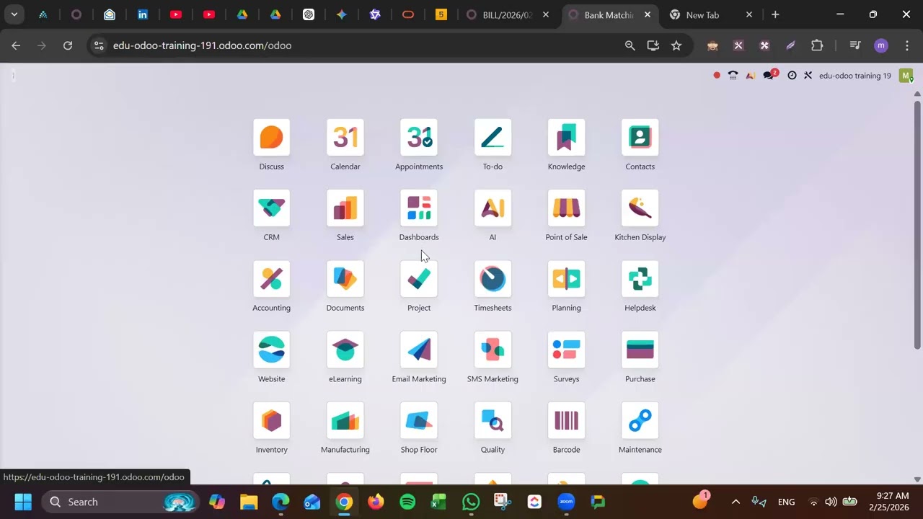Bookmark this page with the star

[x=676, y=45]
